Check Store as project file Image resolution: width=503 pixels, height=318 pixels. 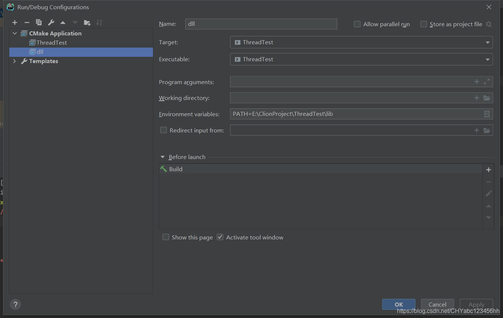pyautogui.click(x=424, y=24)
